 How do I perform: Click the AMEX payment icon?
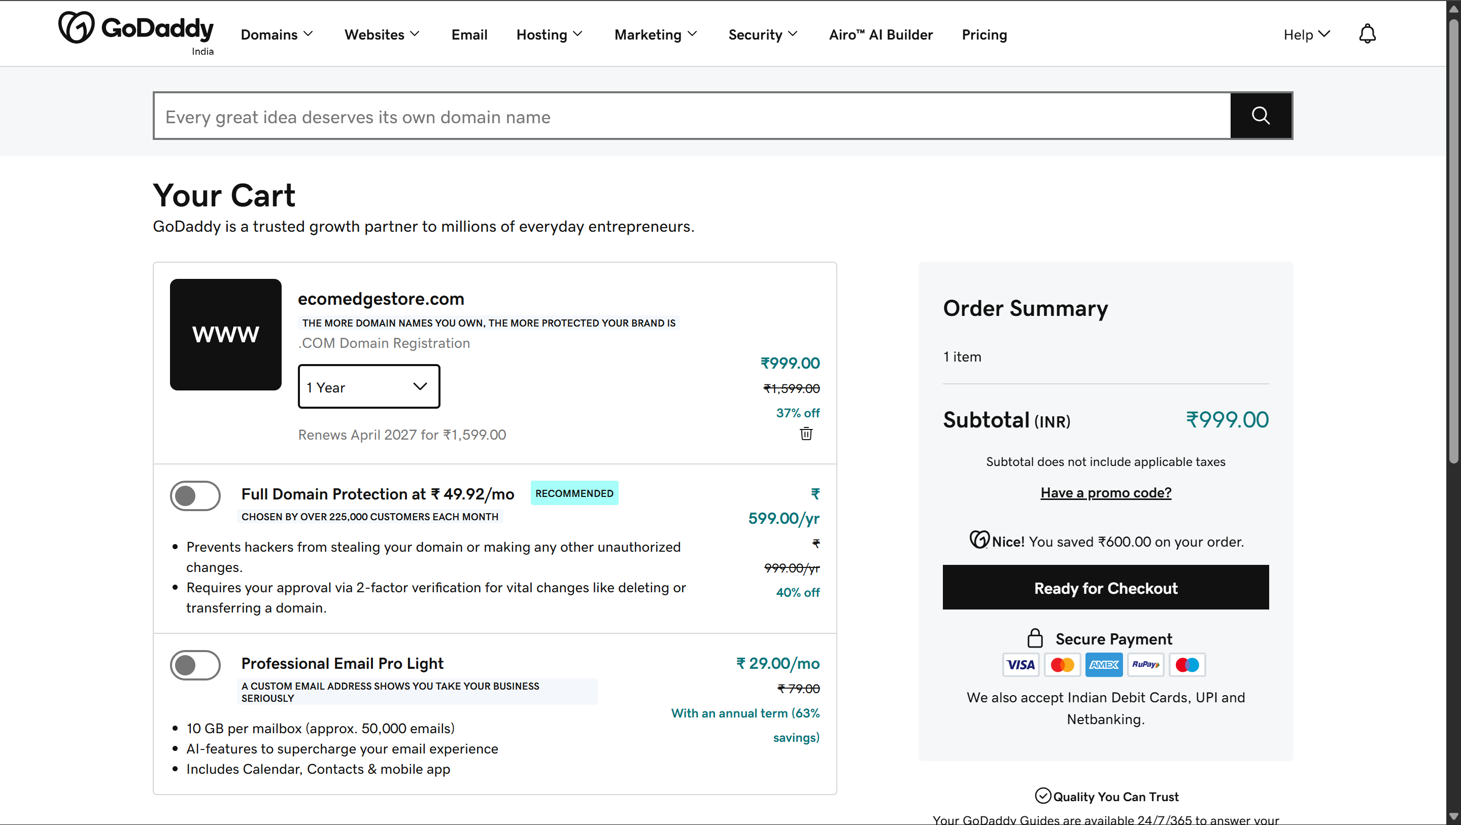coord(1104,665)
